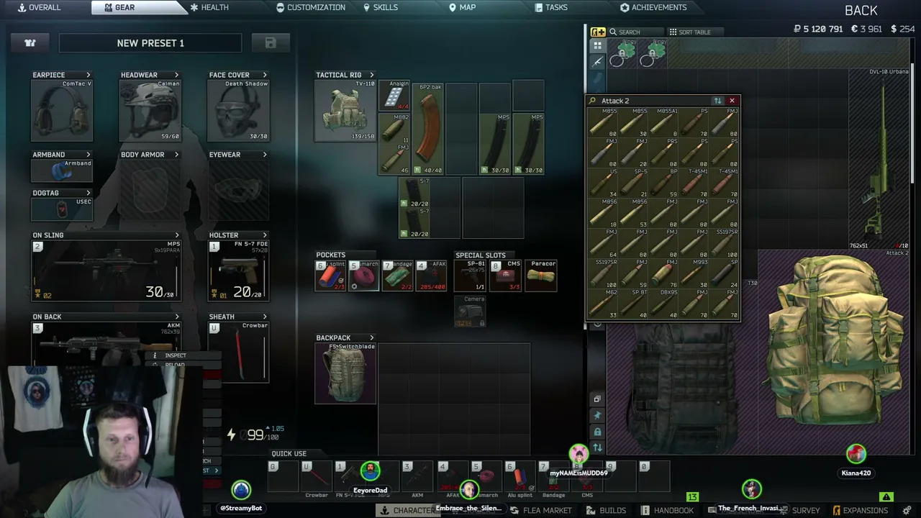
Task: Select the DVL-10 Urbana rifle in stash
Action: click(x=879, y=159)
